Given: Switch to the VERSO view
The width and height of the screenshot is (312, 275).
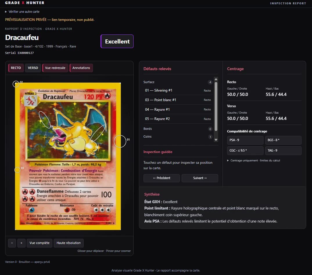Looking at the screenshot, I should (x=33, y=68).
